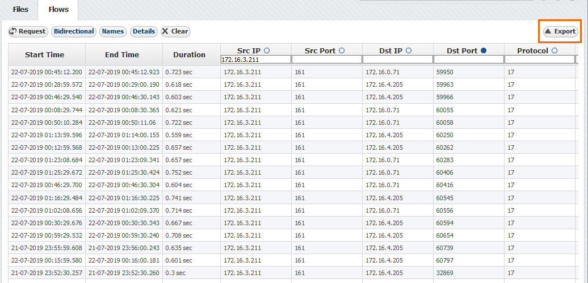Click the Export triangle icon
Image resolution: width=588 pixels, height=283 pixels.
tap(548, 32)
